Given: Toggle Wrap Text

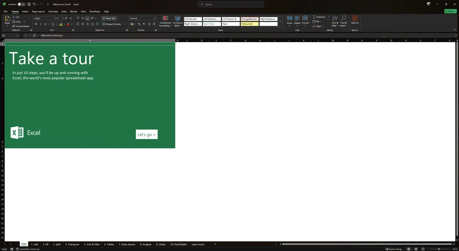Looking at the screenshot, I should [x=109, y=18].
